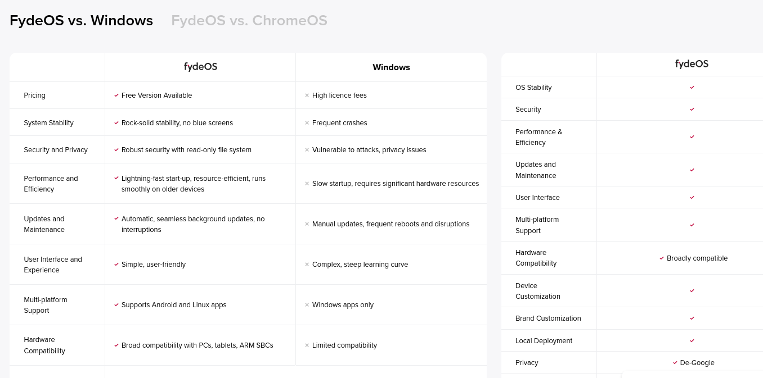Select the FydeOS vs. Windows tab
The image size is (763, 378).
[x=82, y=21]
